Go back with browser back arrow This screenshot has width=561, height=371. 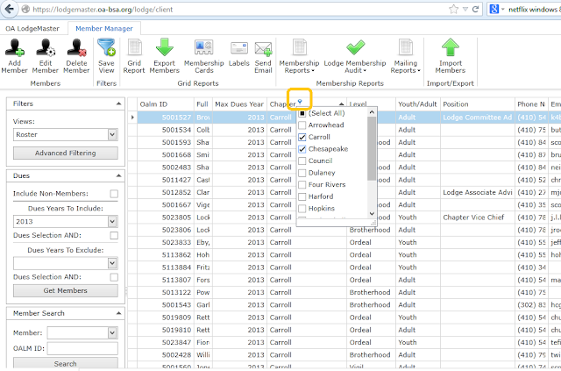[10, 9]
